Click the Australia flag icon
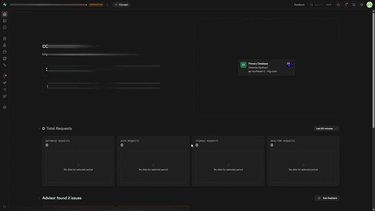The image size is (375, 211). coord(289,64)
